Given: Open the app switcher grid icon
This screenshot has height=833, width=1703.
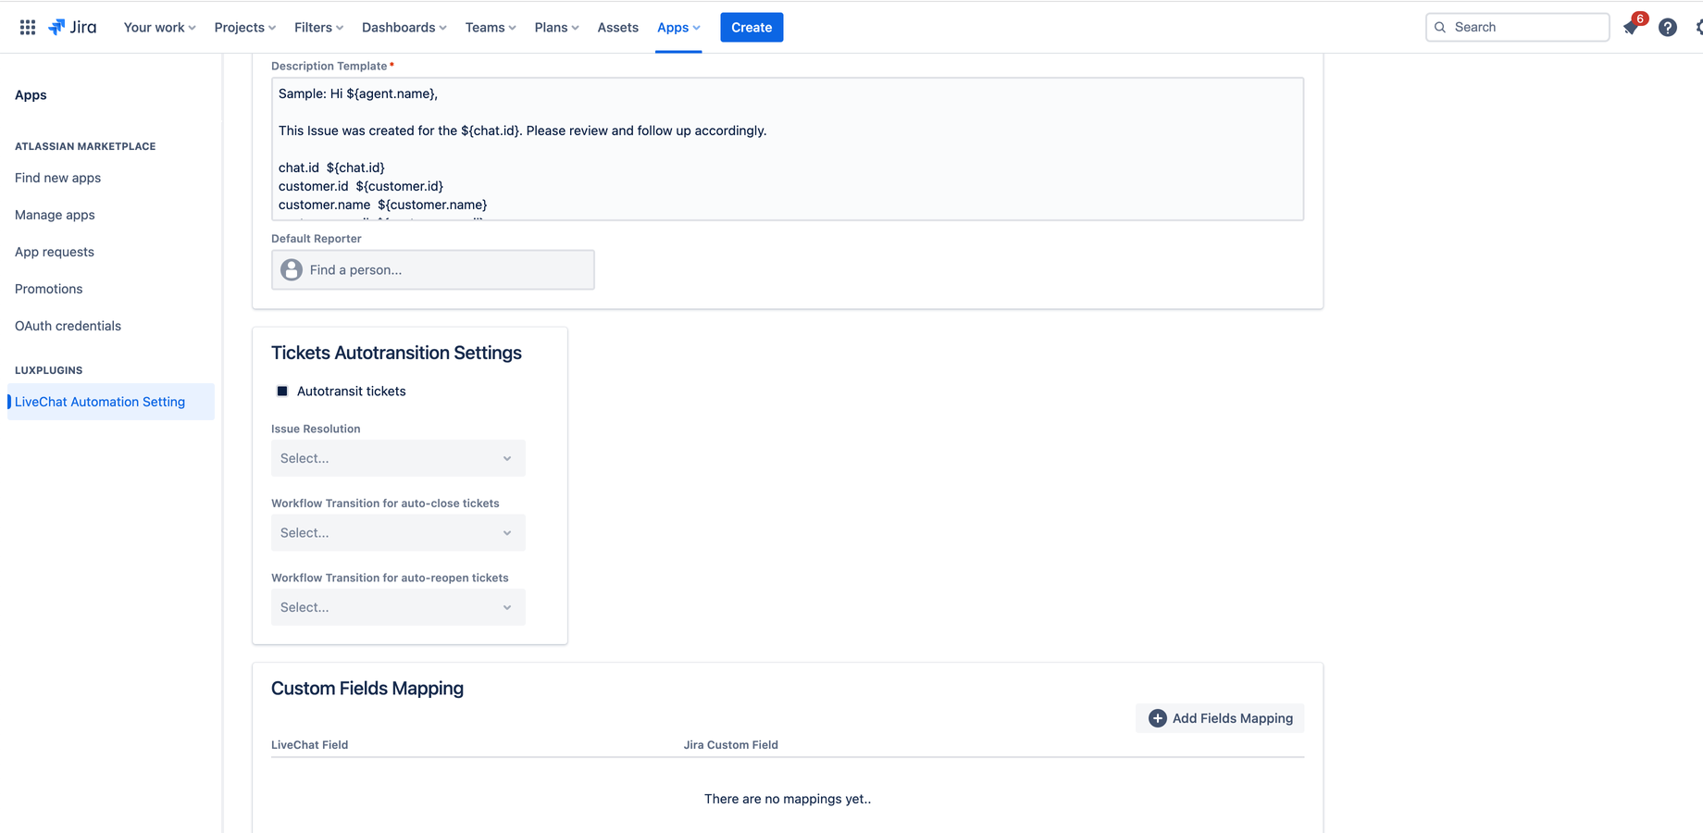Looking at the screenshot, I should click(x=28, y=28).
